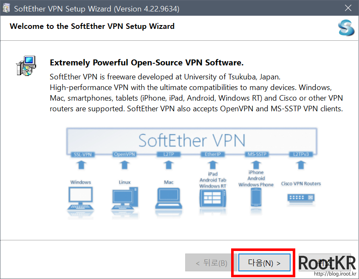Image resolution: width=359 pixels, height=279 pixels.
Task: Click the arrow under MS-SSTP
Action: pyautogui.click(x=256, y=165)
